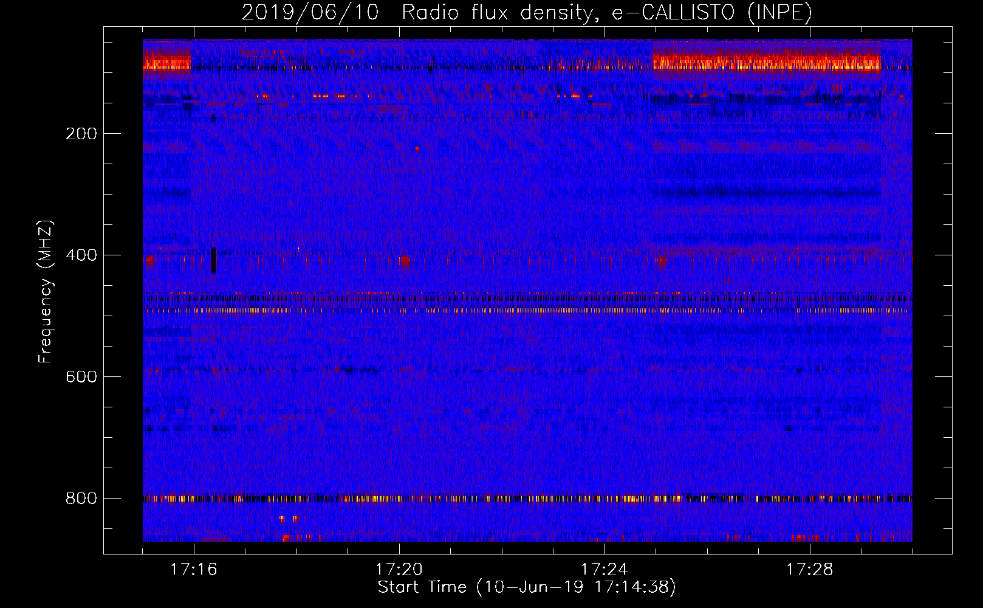
Task: Select the 400 frequency axis label
Action: [x=81, y=255]
